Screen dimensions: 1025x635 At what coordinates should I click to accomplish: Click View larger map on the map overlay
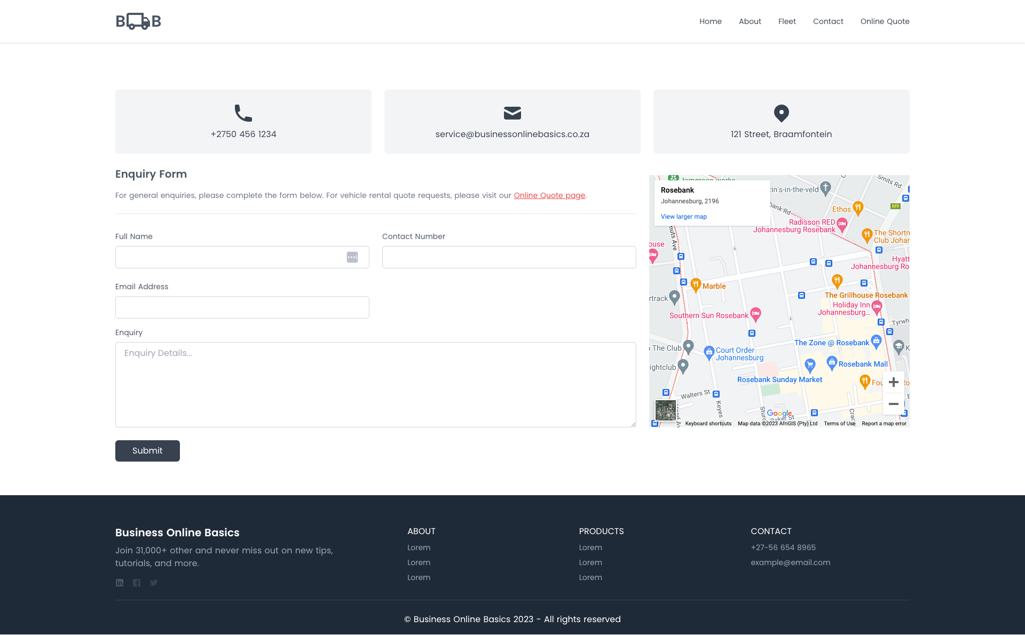pyautogui.click(x=683, y=217)
